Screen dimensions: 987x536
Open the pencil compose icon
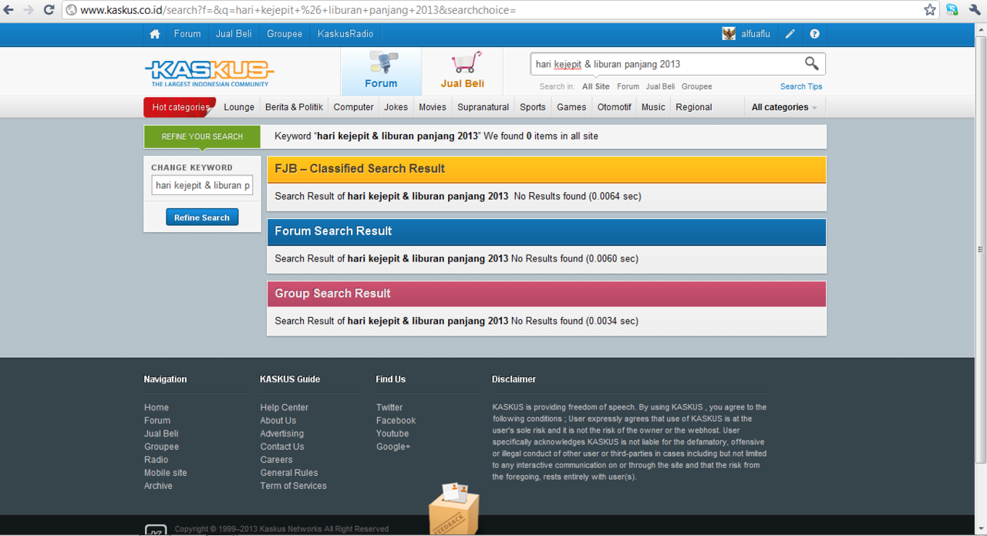(x=790, y=34)
